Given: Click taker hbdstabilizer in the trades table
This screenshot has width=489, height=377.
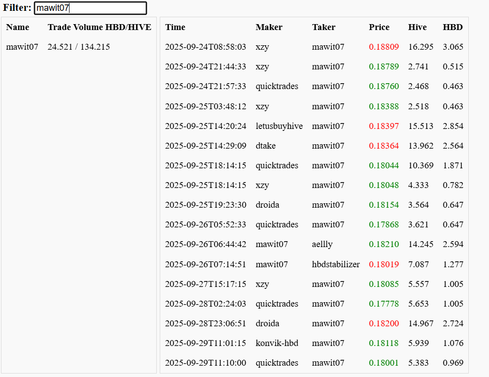Looking at the screenshot, I should [x=336, y=264].
